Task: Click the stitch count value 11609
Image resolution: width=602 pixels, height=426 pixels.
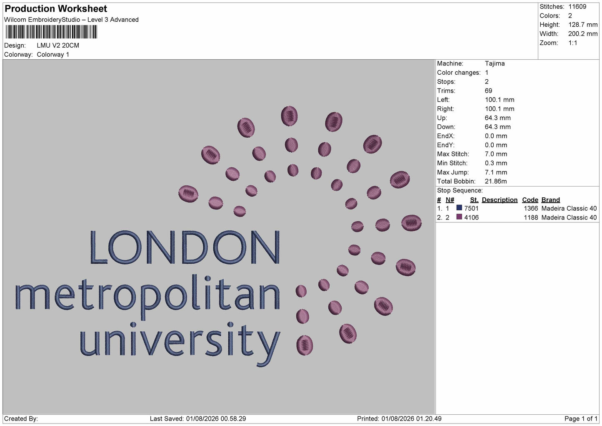Action: pyautogui.click(x=577, y=7)
